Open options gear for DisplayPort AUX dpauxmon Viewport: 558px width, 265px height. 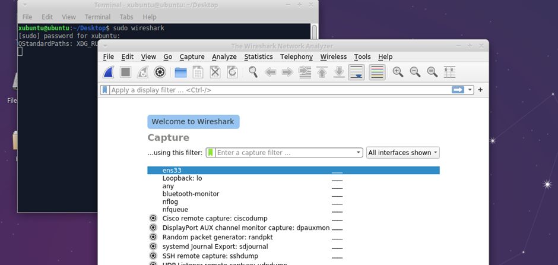(153, 228)
